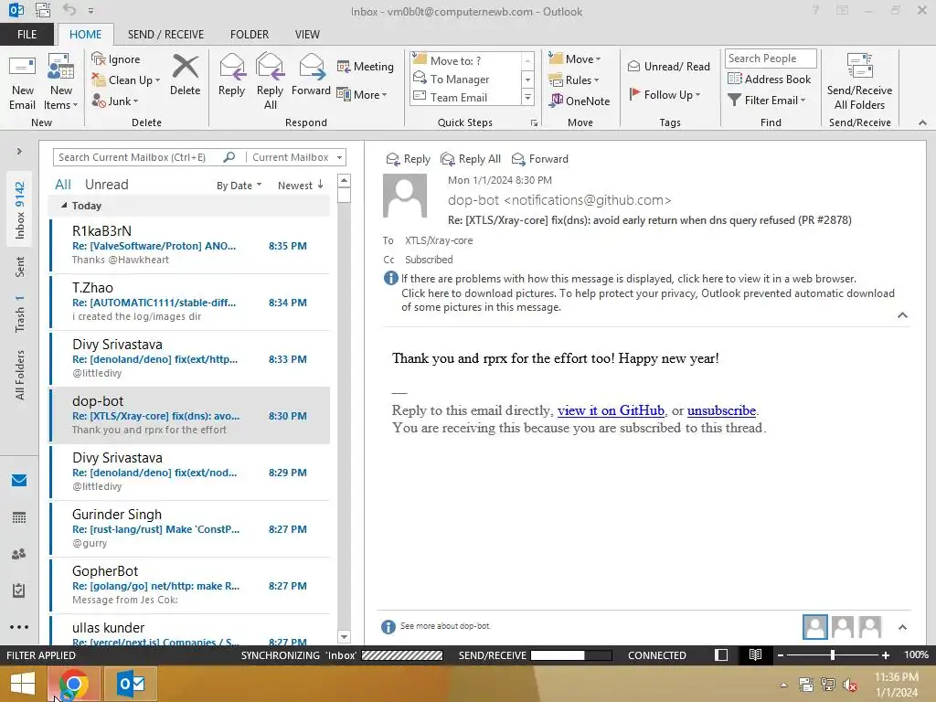Open the FILE tab
The height and width of the screenshot is (702, 936).
coord(27,34)
